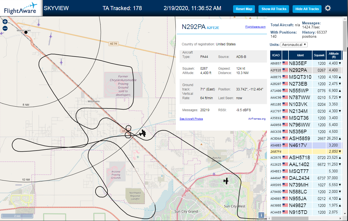This screenshot has width=348, height=221.
Task: Click the purple aircraft icon near Morristown
Action: point(38,24)
